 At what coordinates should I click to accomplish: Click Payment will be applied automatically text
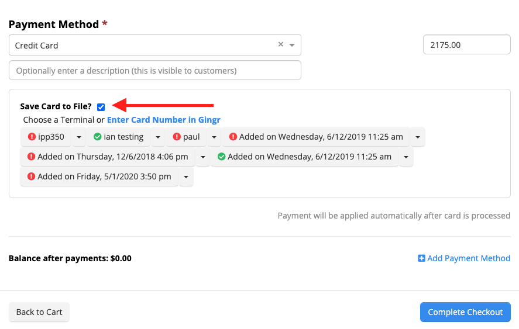[394, 216]
